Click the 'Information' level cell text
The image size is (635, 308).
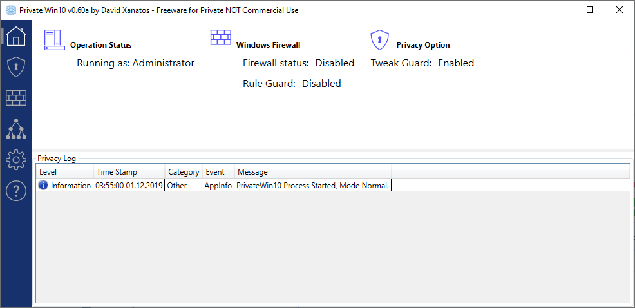coord(70,186)
